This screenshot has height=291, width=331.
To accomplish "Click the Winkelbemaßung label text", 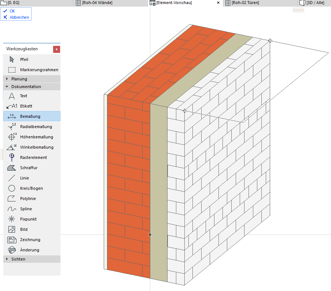I will pos(37,147).
